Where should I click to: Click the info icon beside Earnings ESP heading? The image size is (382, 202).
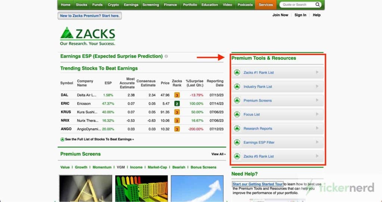[166, 56]
